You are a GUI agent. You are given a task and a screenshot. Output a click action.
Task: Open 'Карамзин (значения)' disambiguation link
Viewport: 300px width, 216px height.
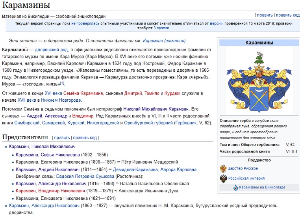click(x=164, y=41)
